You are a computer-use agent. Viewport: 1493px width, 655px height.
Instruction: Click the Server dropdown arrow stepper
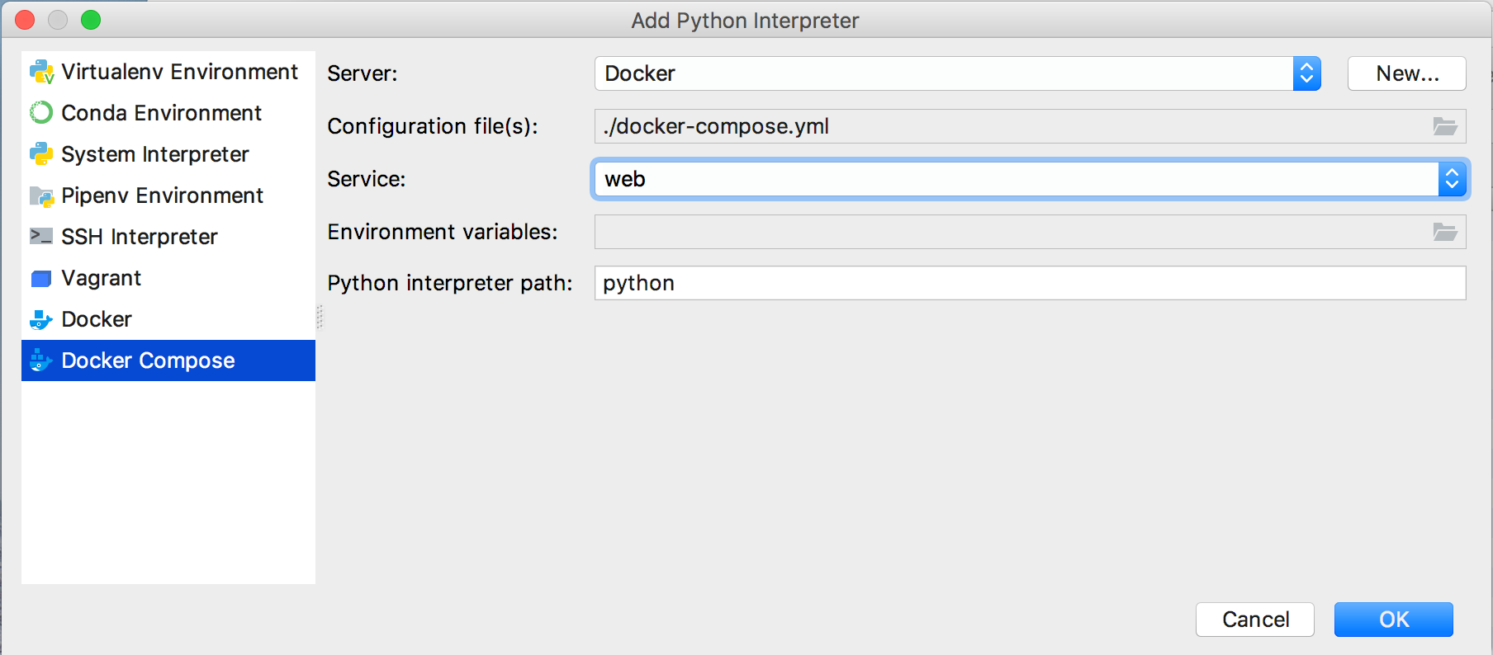pos(1306,73)
